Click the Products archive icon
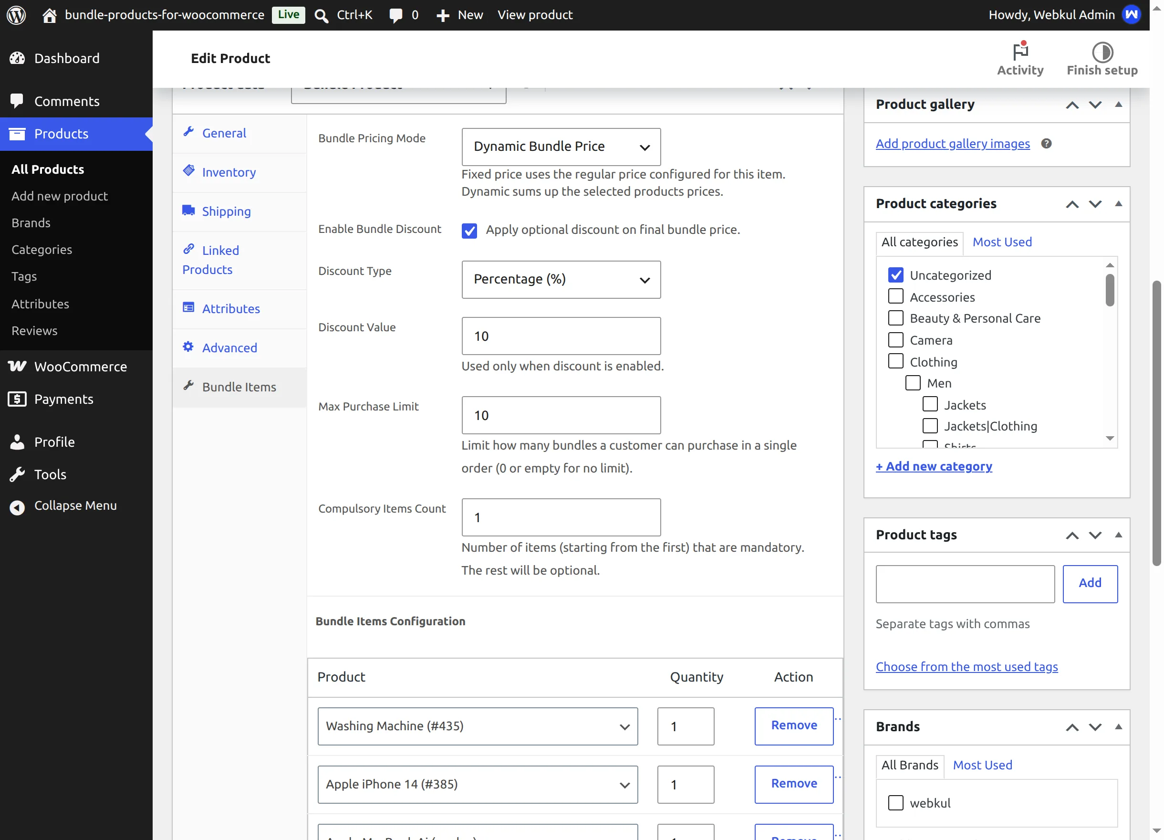The height and width of the screenshot is (840, 1164). click(x=17, y=134)
